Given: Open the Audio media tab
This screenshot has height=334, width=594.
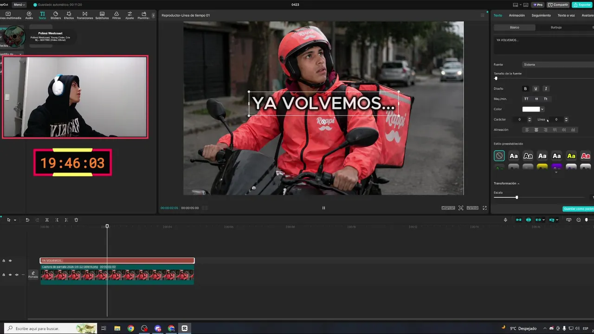Looking at the screenshot, I should tap(29, 15).
